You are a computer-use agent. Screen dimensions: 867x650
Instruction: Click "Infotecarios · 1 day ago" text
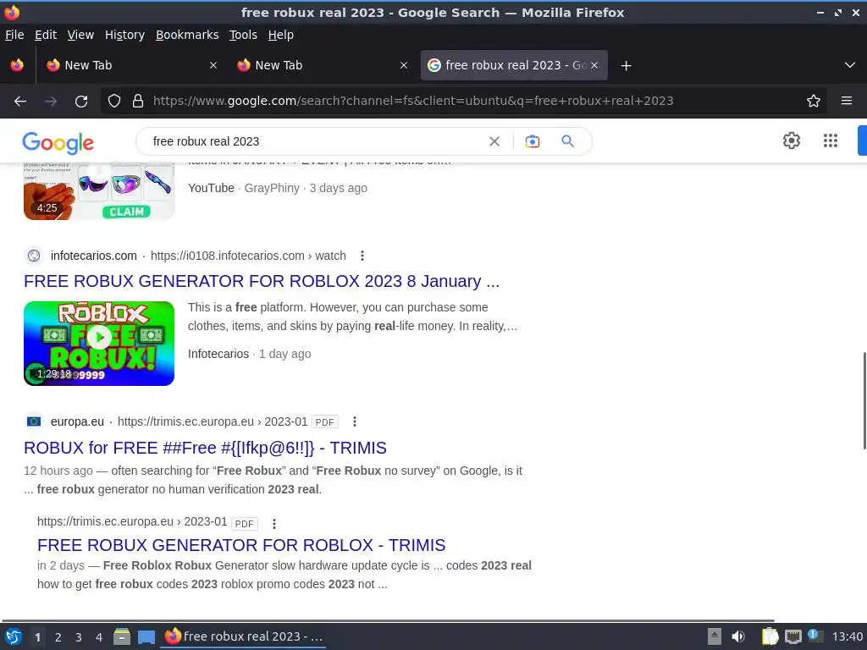point(250,354)
